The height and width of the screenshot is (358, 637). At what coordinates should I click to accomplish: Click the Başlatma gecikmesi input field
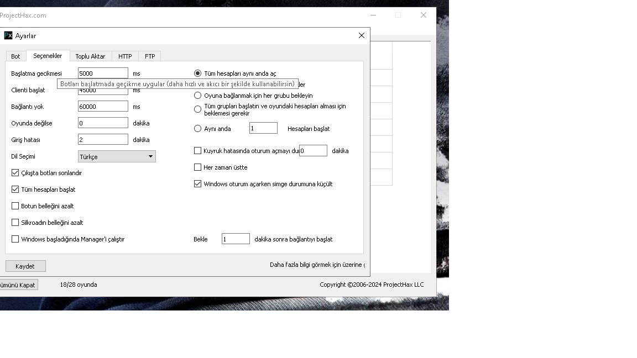point(102,72)
